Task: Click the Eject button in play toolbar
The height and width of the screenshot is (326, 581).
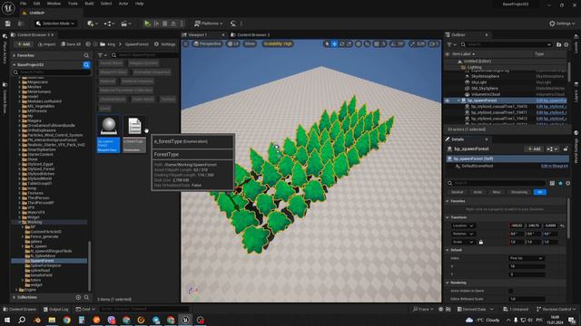Action: tap(173, 24)
